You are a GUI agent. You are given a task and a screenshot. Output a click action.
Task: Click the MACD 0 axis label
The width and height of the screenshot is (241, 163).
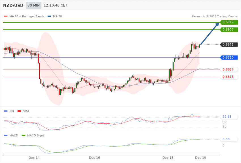pos(223,145)
